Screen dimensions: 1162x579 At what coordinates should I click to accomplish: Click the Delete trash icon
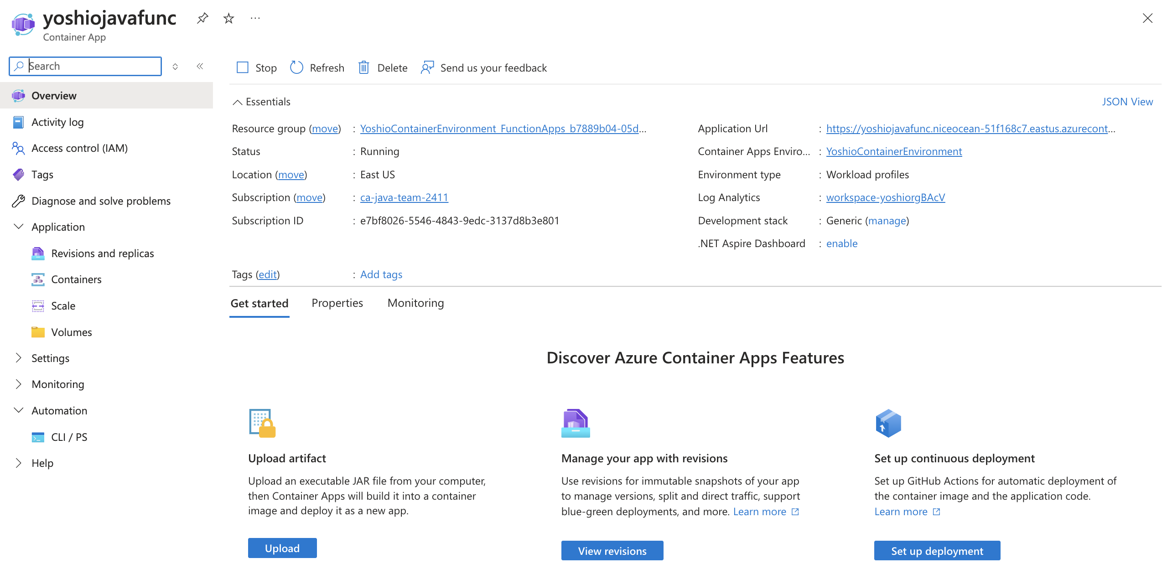click(363, 67)
